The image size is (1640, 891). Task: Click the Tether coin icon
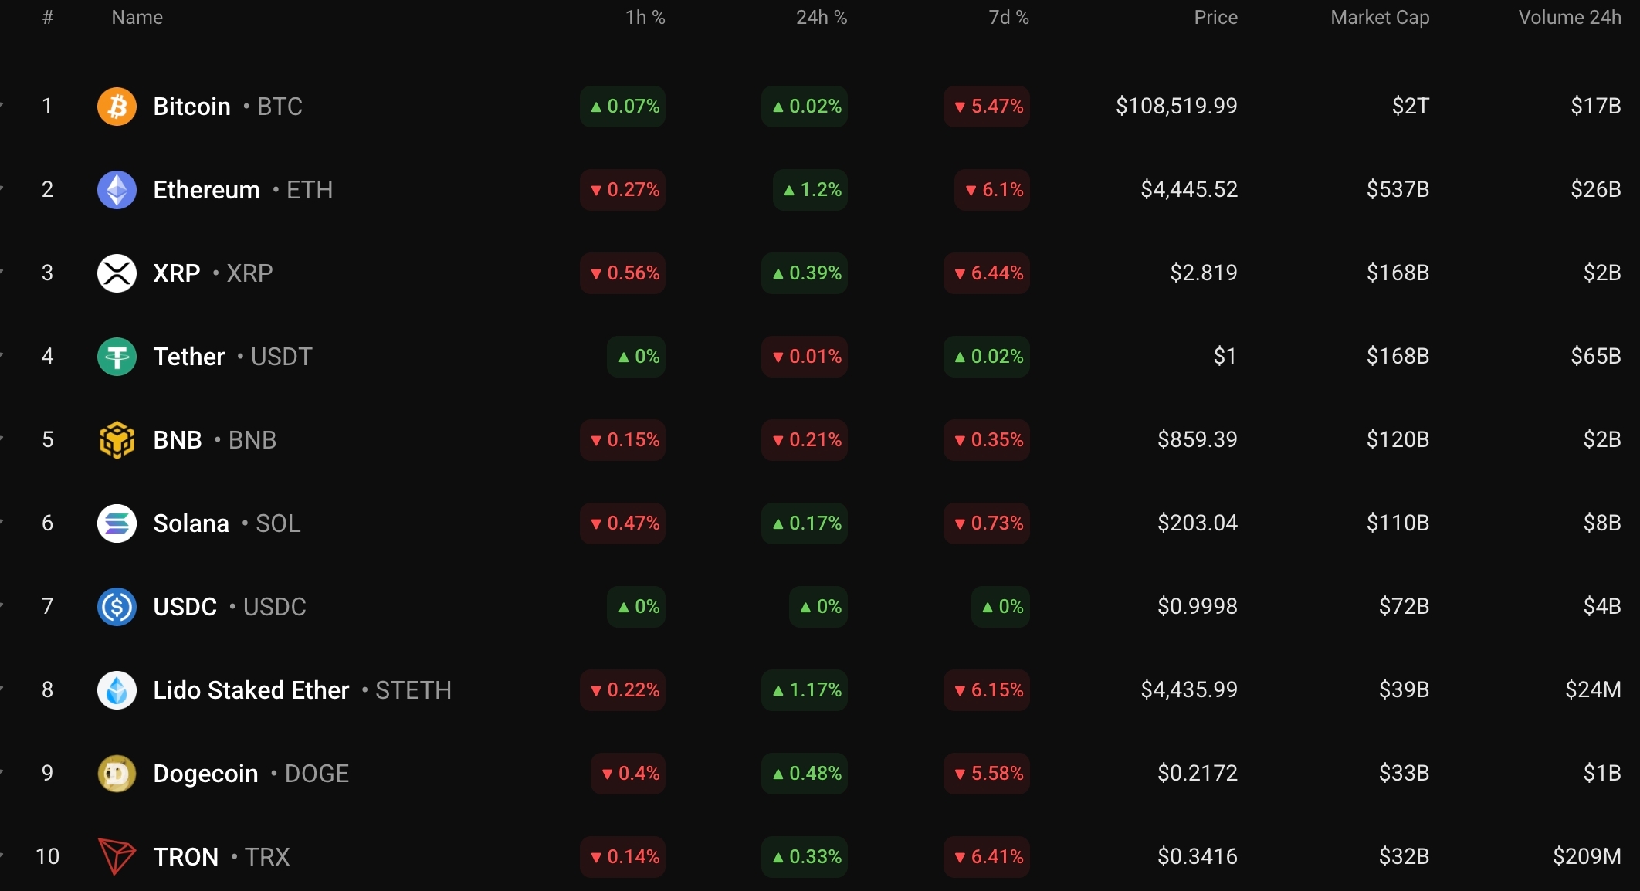coord(117,356)
